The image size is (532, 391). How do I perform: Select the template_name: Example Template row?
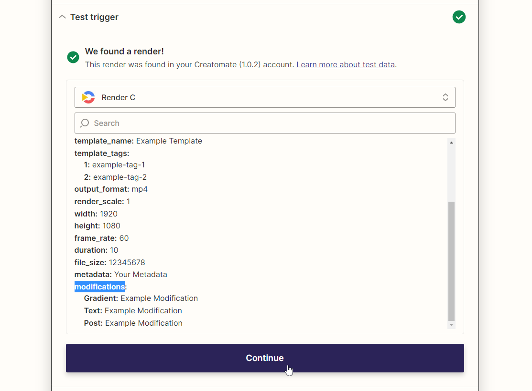click(x=138, y=141)
